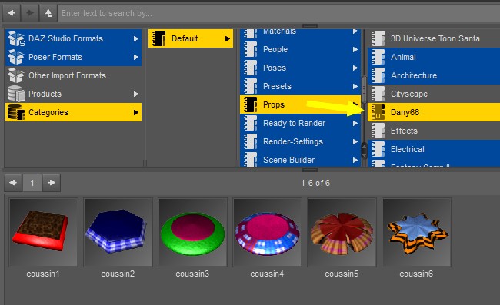Expand the Products submenu arrow
Screen dimensions: 500x305
(x=136, y=94)
